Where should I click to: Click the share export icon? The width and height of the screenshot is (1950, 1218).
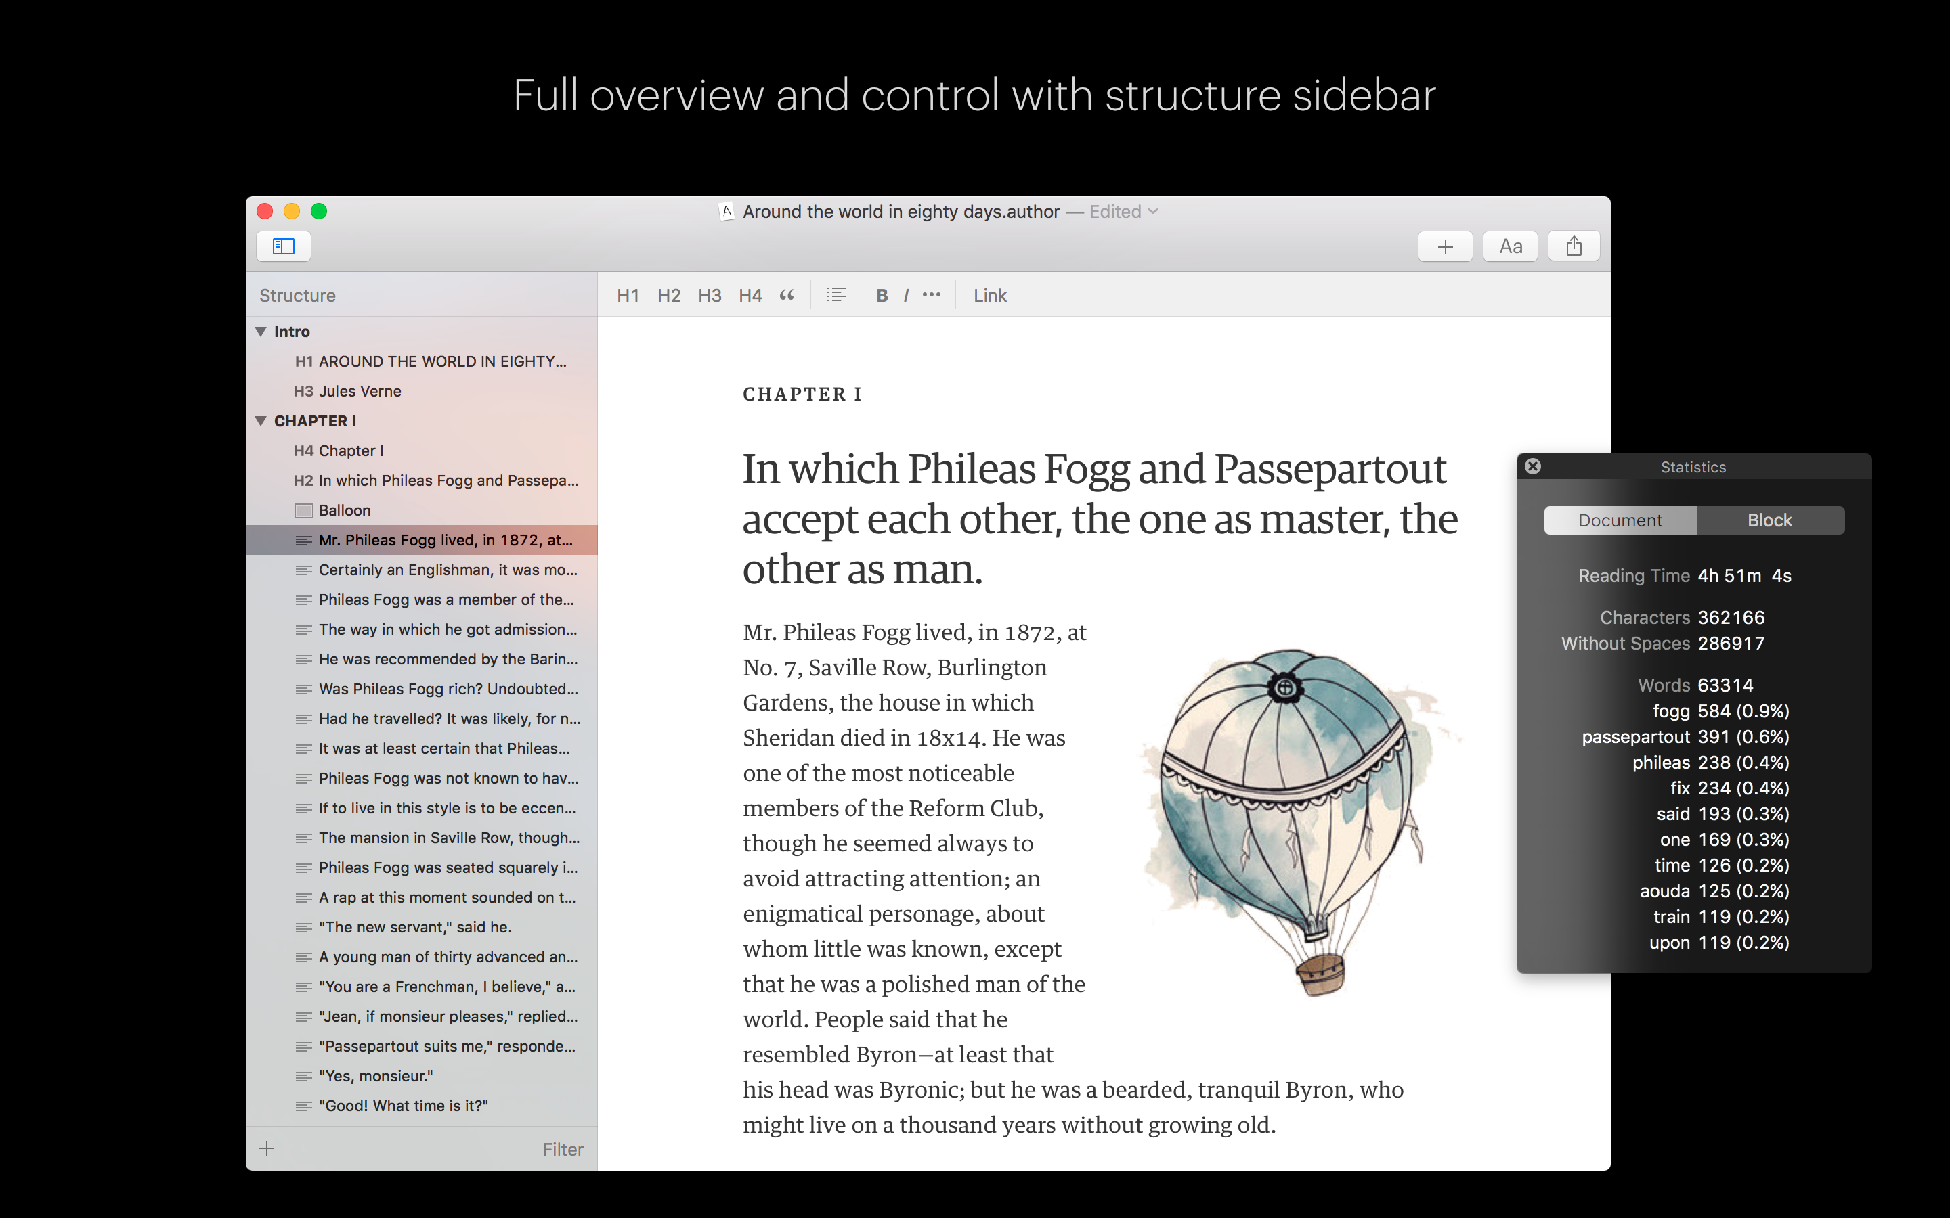(x=1574, y=246)
